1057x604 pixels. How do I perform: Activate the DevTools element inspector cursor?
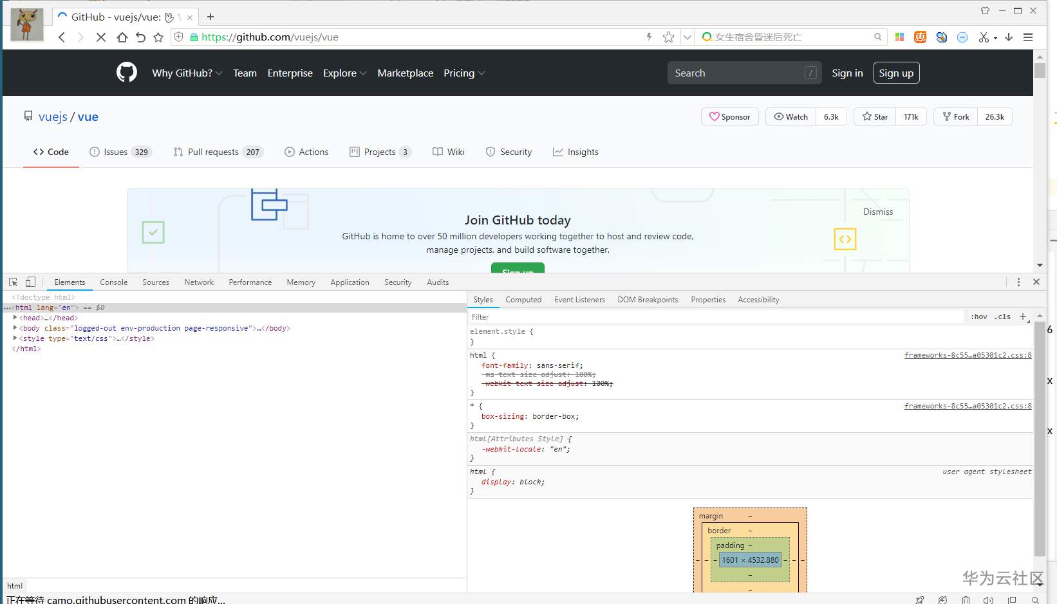(x=13, y=282)
